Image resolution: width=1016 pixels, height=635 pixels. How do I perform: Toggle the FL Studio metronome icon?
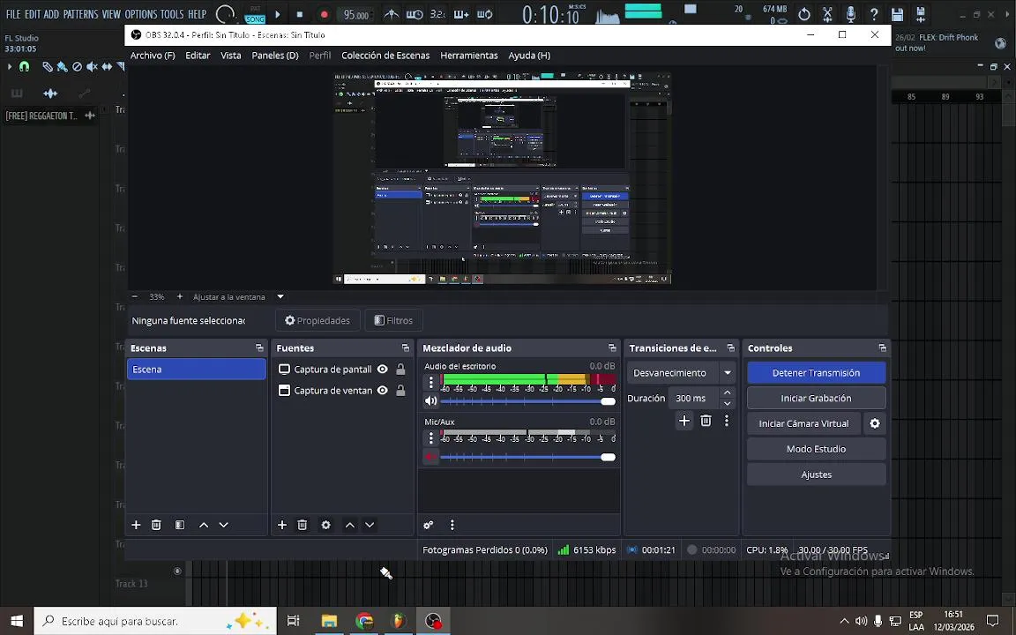(392, 14)
